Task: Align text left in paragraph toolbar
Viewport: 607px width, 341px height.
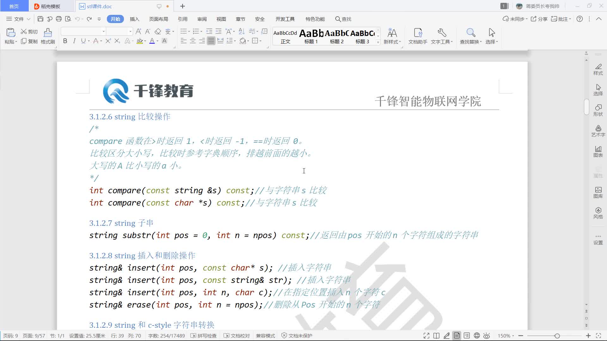Action: click(183, 41)
